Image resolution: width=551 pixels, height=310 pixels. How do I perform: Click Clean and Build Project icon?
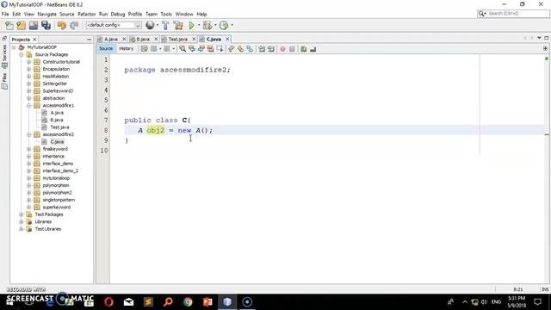pos(178,25)
